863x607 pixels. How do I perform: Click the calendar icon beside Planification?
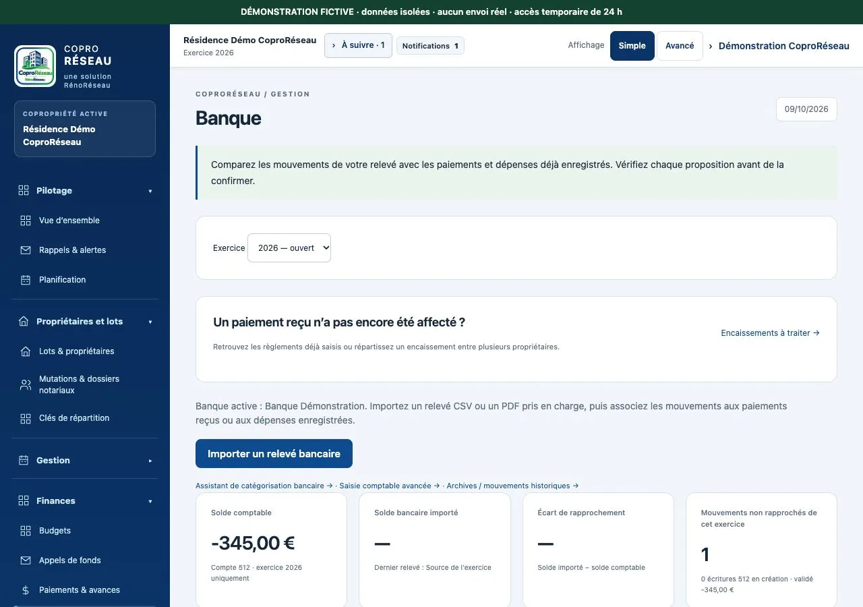(26, 280)
